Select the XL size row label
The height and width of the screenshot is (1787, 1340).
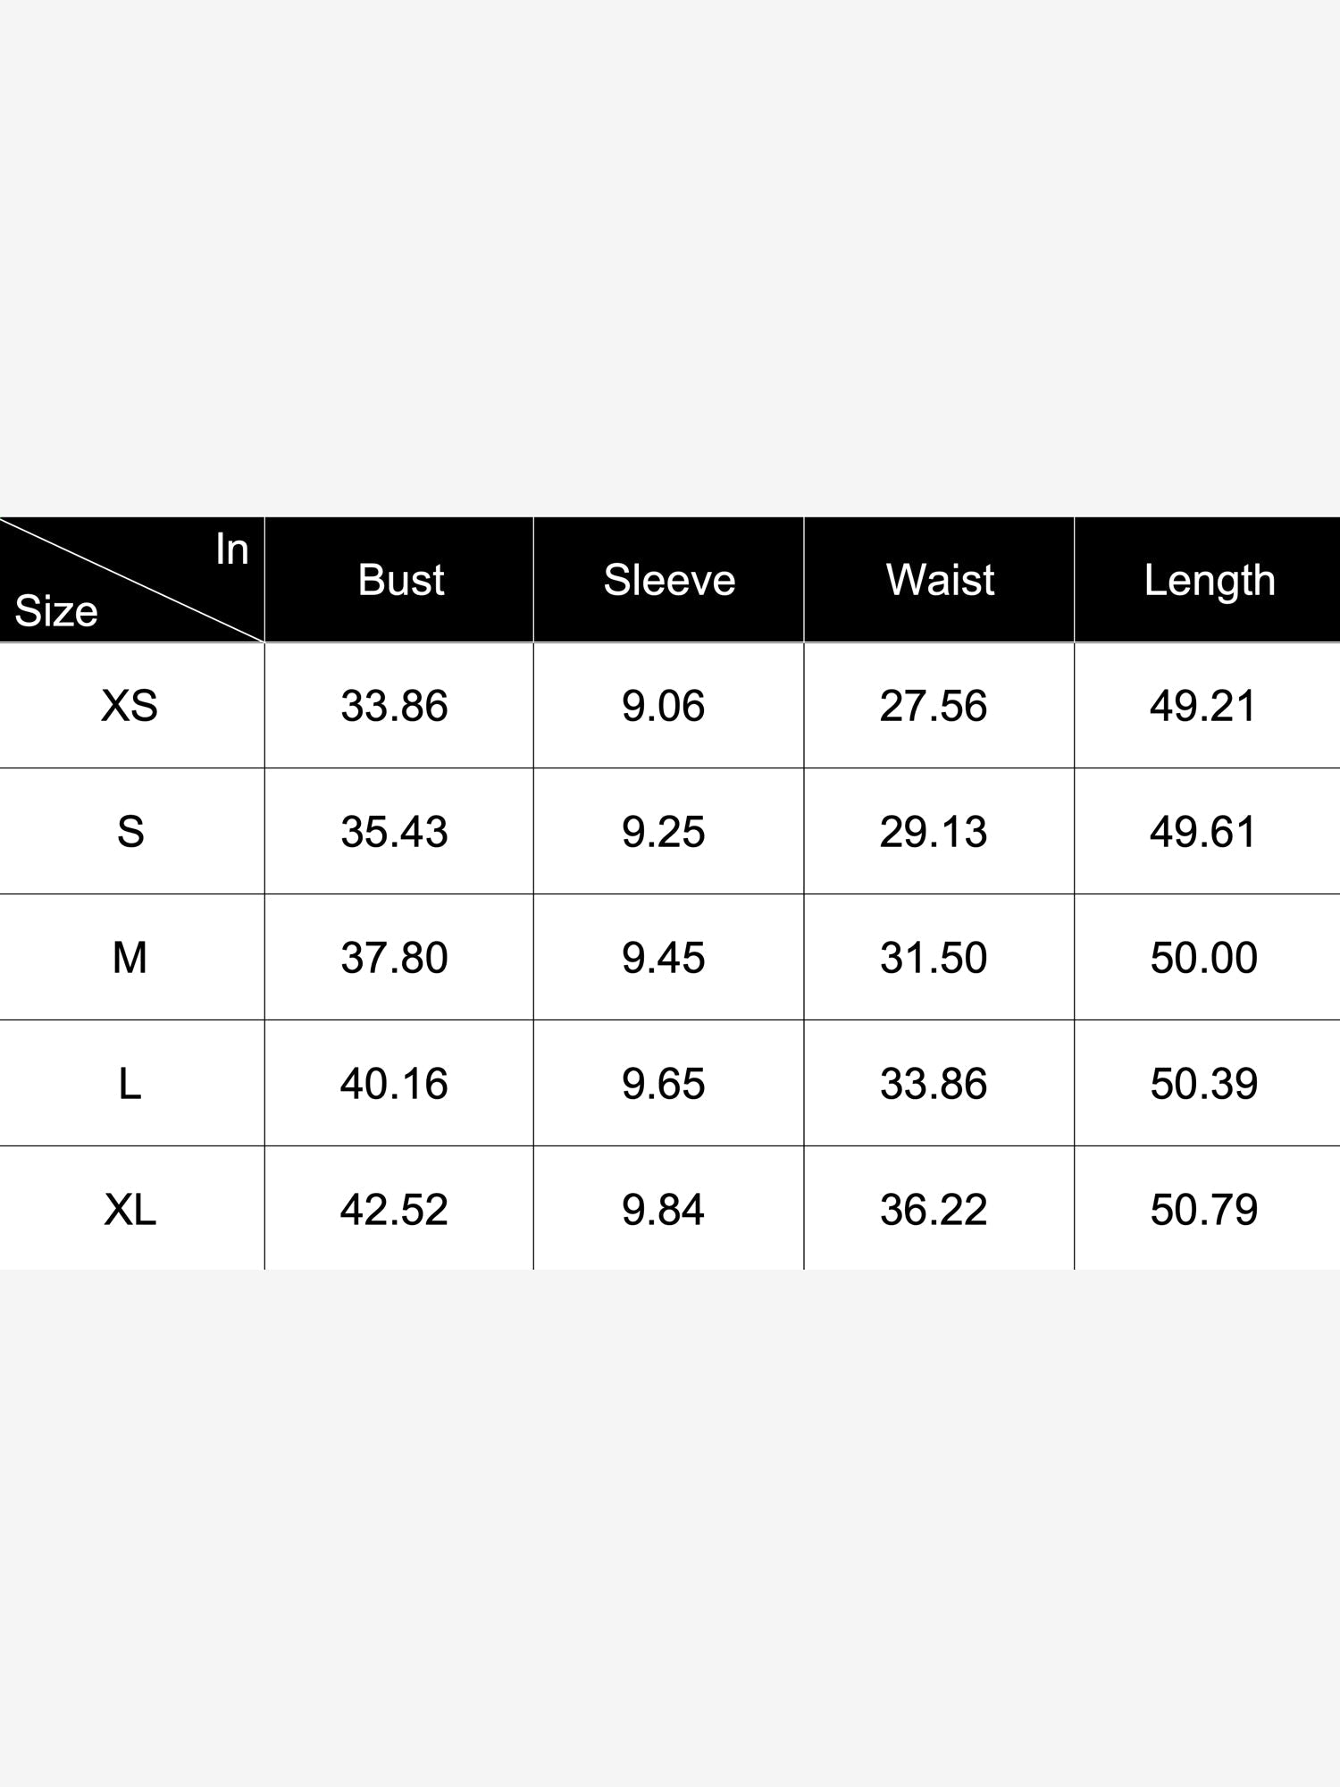coord(130,1210)
